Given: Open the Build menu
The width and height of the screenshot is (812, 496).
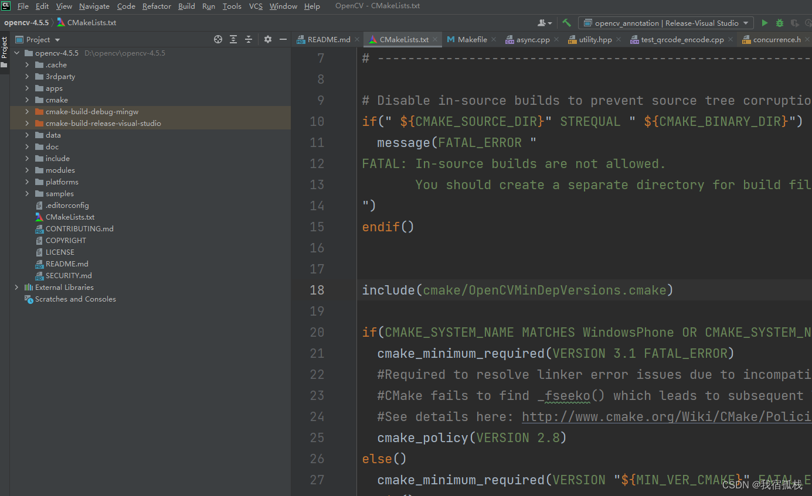Looking at the screenshot, I should [186, 6].
